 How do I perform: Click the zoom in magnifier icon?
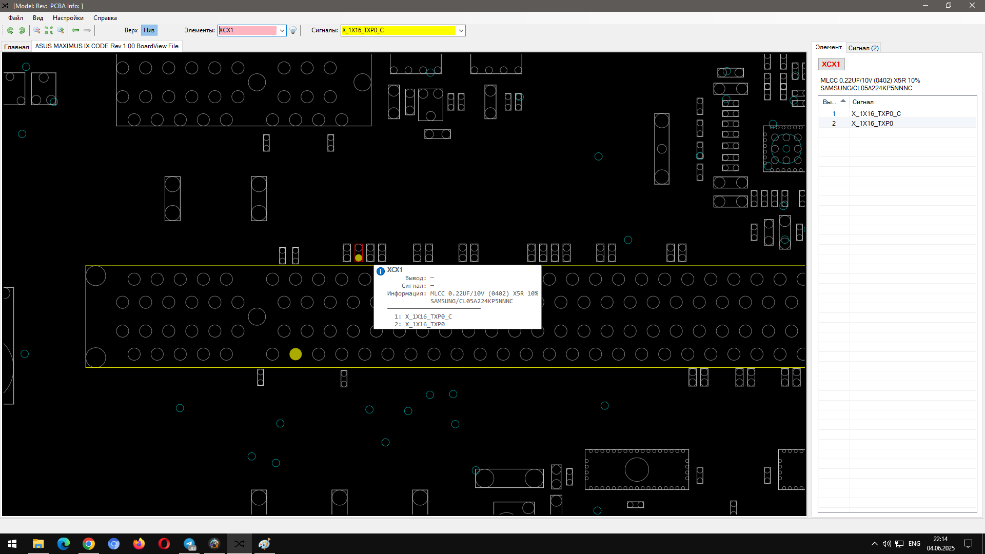[61, 31]
